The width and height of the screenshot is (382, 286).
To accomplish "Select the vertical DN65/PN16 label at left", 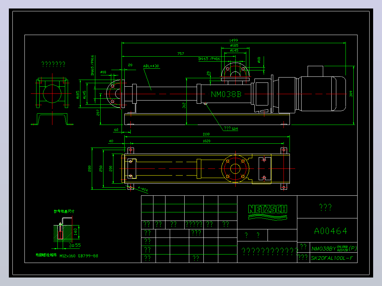I will [x=92, y=65].
